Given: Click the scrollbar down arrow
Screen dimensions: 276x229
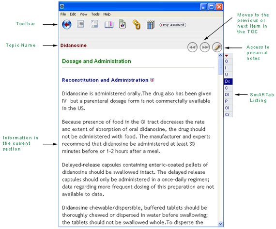Looking at the screenshot, I should [220, 224].
